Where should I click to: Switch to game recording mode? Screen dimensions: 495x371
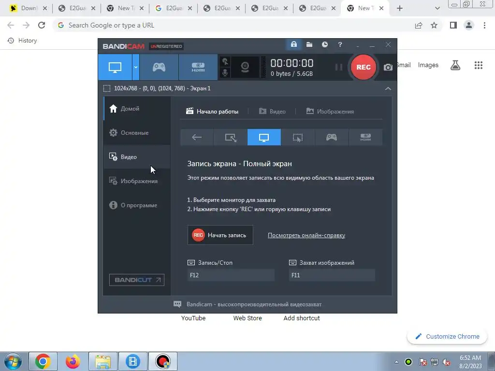click(x=159, y=67)
